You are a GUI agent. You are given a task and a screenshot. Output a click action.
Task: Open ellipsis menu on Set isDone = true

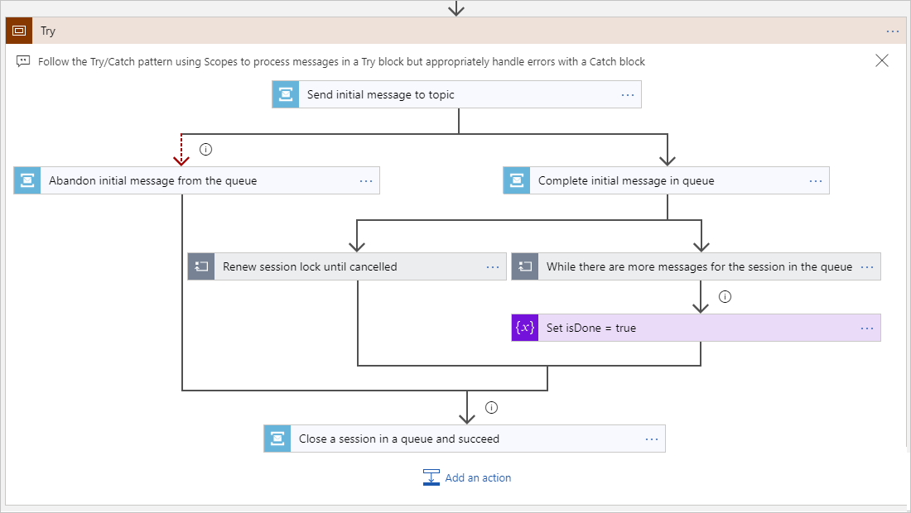tap(867, 328)
